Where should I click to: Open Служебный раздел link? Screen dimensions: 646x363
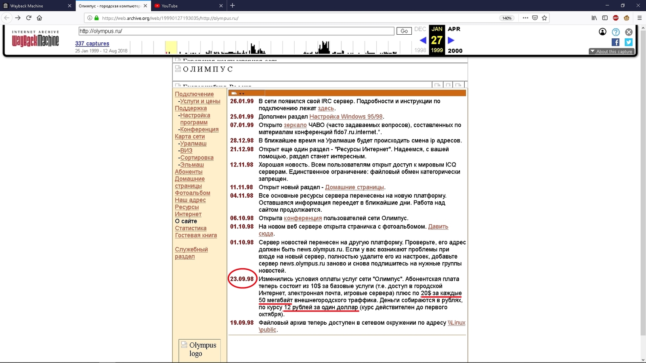[191, 253]
